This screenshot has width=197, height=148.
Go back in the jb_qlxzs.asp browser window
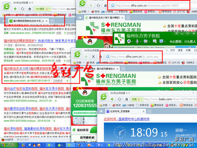pyautogui.click(x=86, y=56)
